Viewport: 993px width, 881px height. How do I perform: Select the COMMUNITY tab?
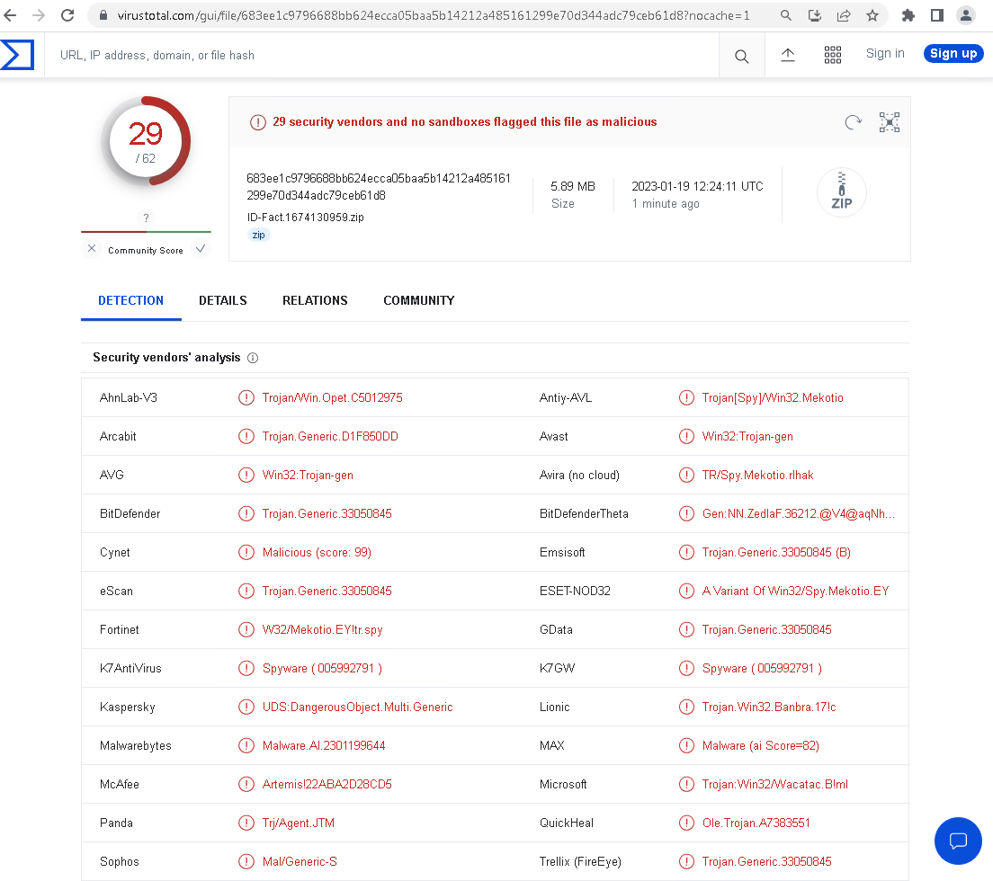coord(418,300)
